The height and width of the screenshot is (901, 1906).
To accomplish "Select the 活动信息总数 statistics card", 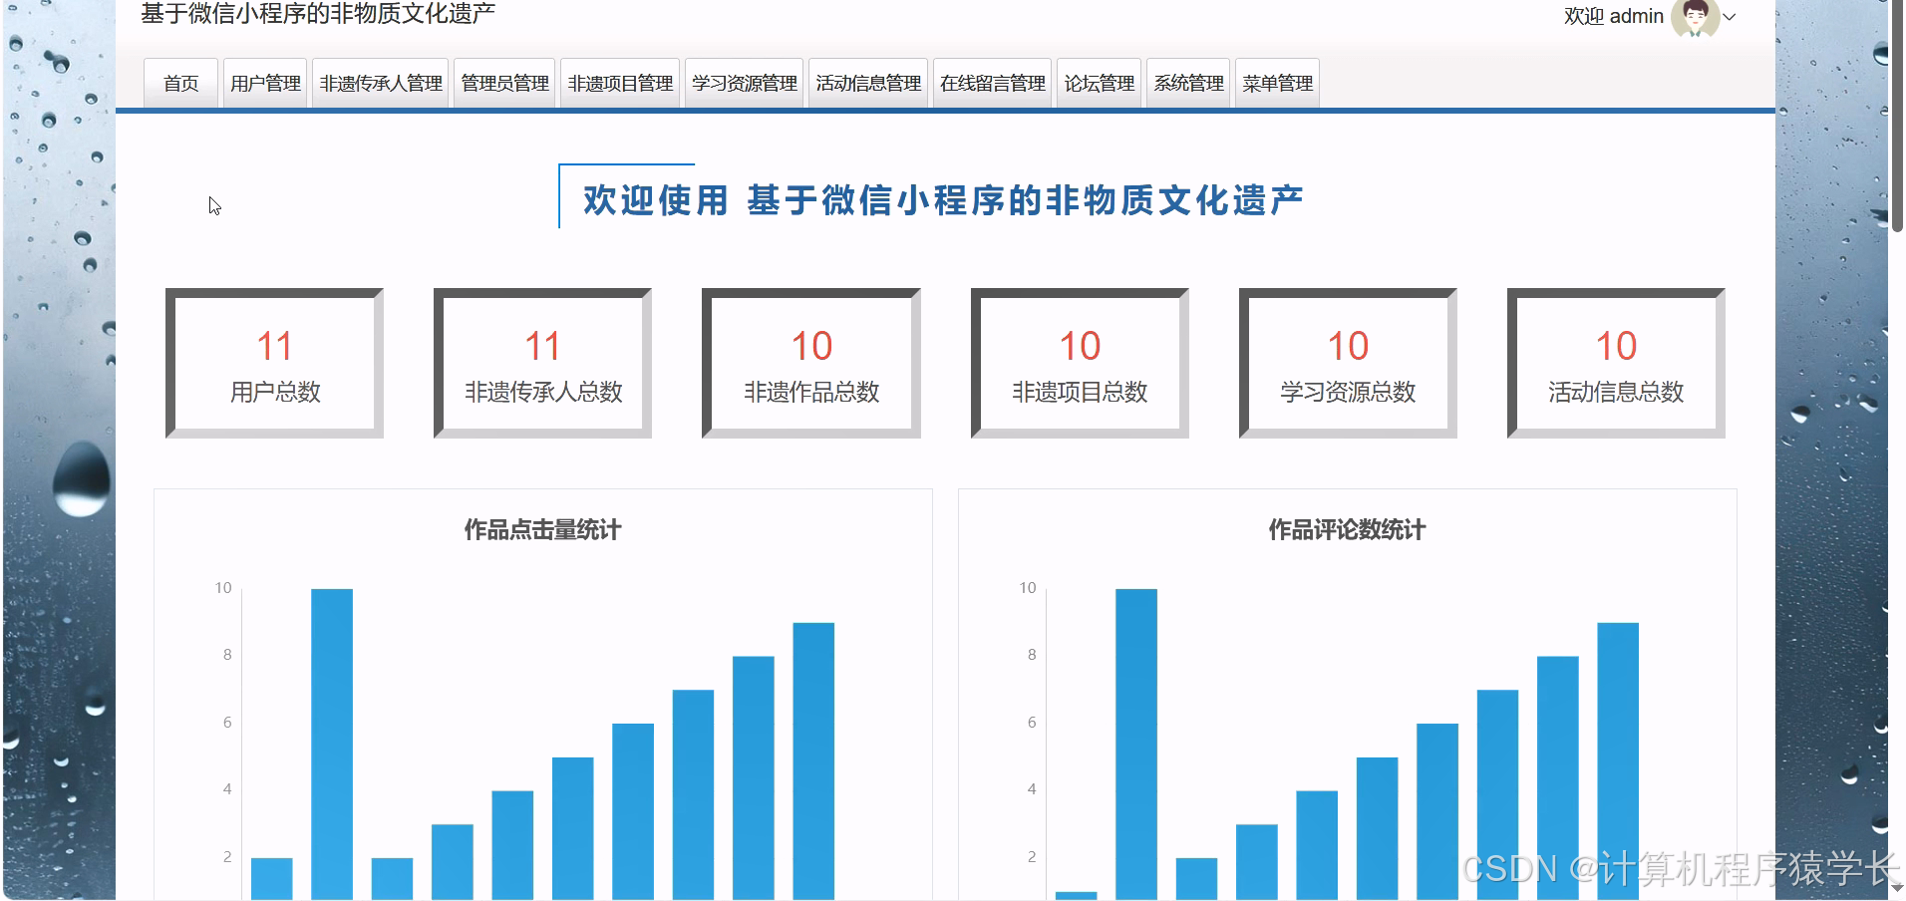I will click(x=1616, y=362).
